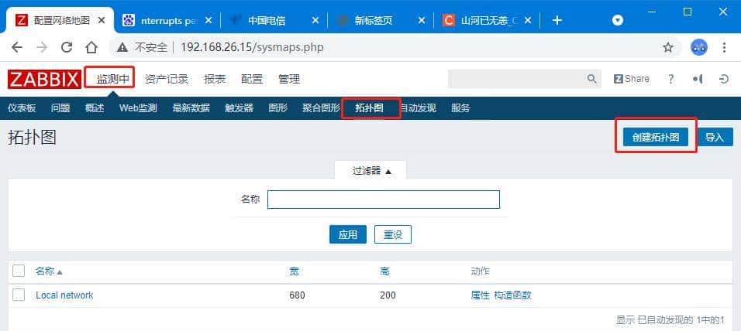The image size is (741, 331).
Task: Close the 配置网络地图 tab
Action: [x=101, y=20]
